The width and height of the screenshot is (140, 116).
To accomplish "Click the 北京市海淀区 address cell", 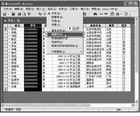I will pyautogui.click(x=96, y=29).
